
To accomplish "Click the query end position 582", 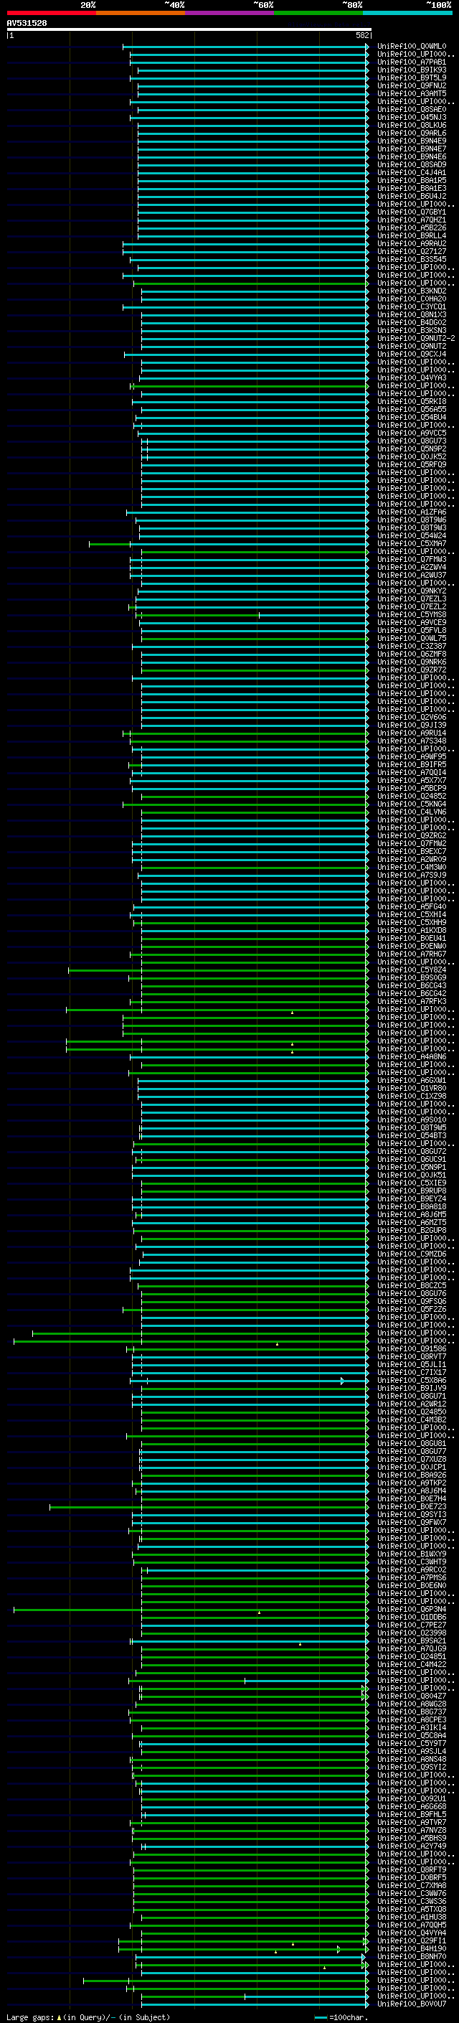I will pos(362,35).
